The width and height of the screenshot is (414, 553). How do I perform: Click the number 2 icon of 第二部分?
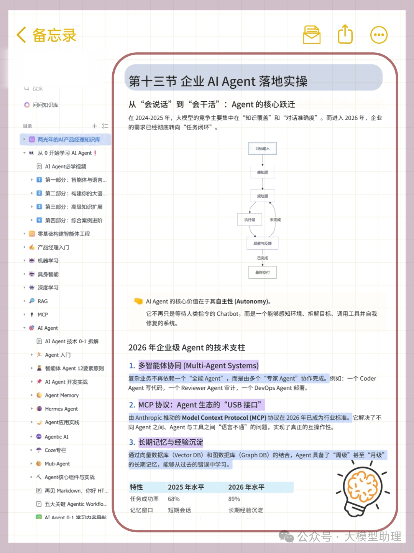(39, 193)
